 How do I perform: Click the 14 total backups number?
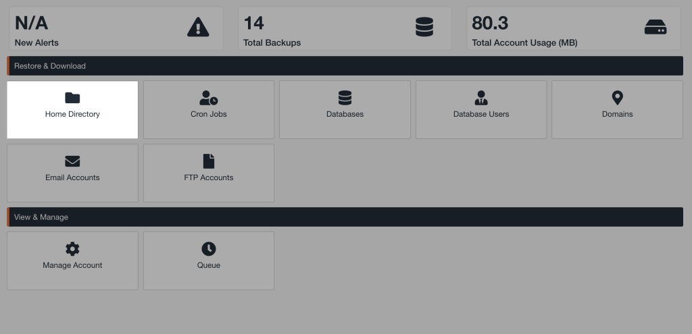point(253,23)
